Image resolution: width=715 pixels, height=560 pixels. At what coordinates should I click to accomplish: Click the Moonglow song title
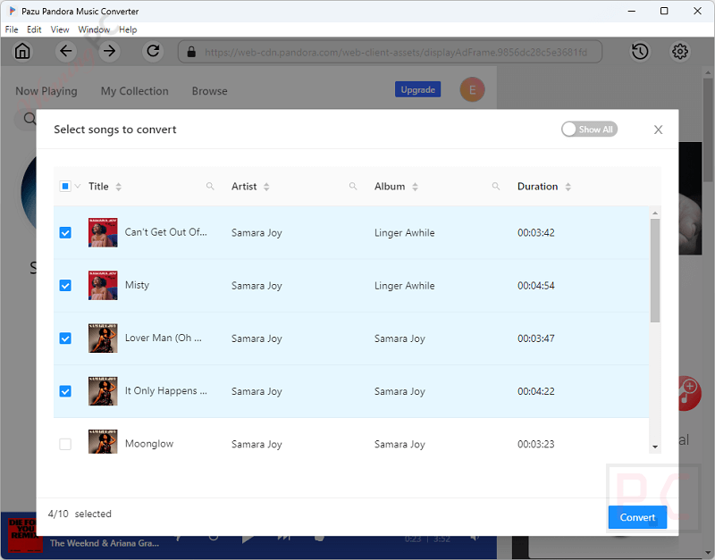coord(149,444)
